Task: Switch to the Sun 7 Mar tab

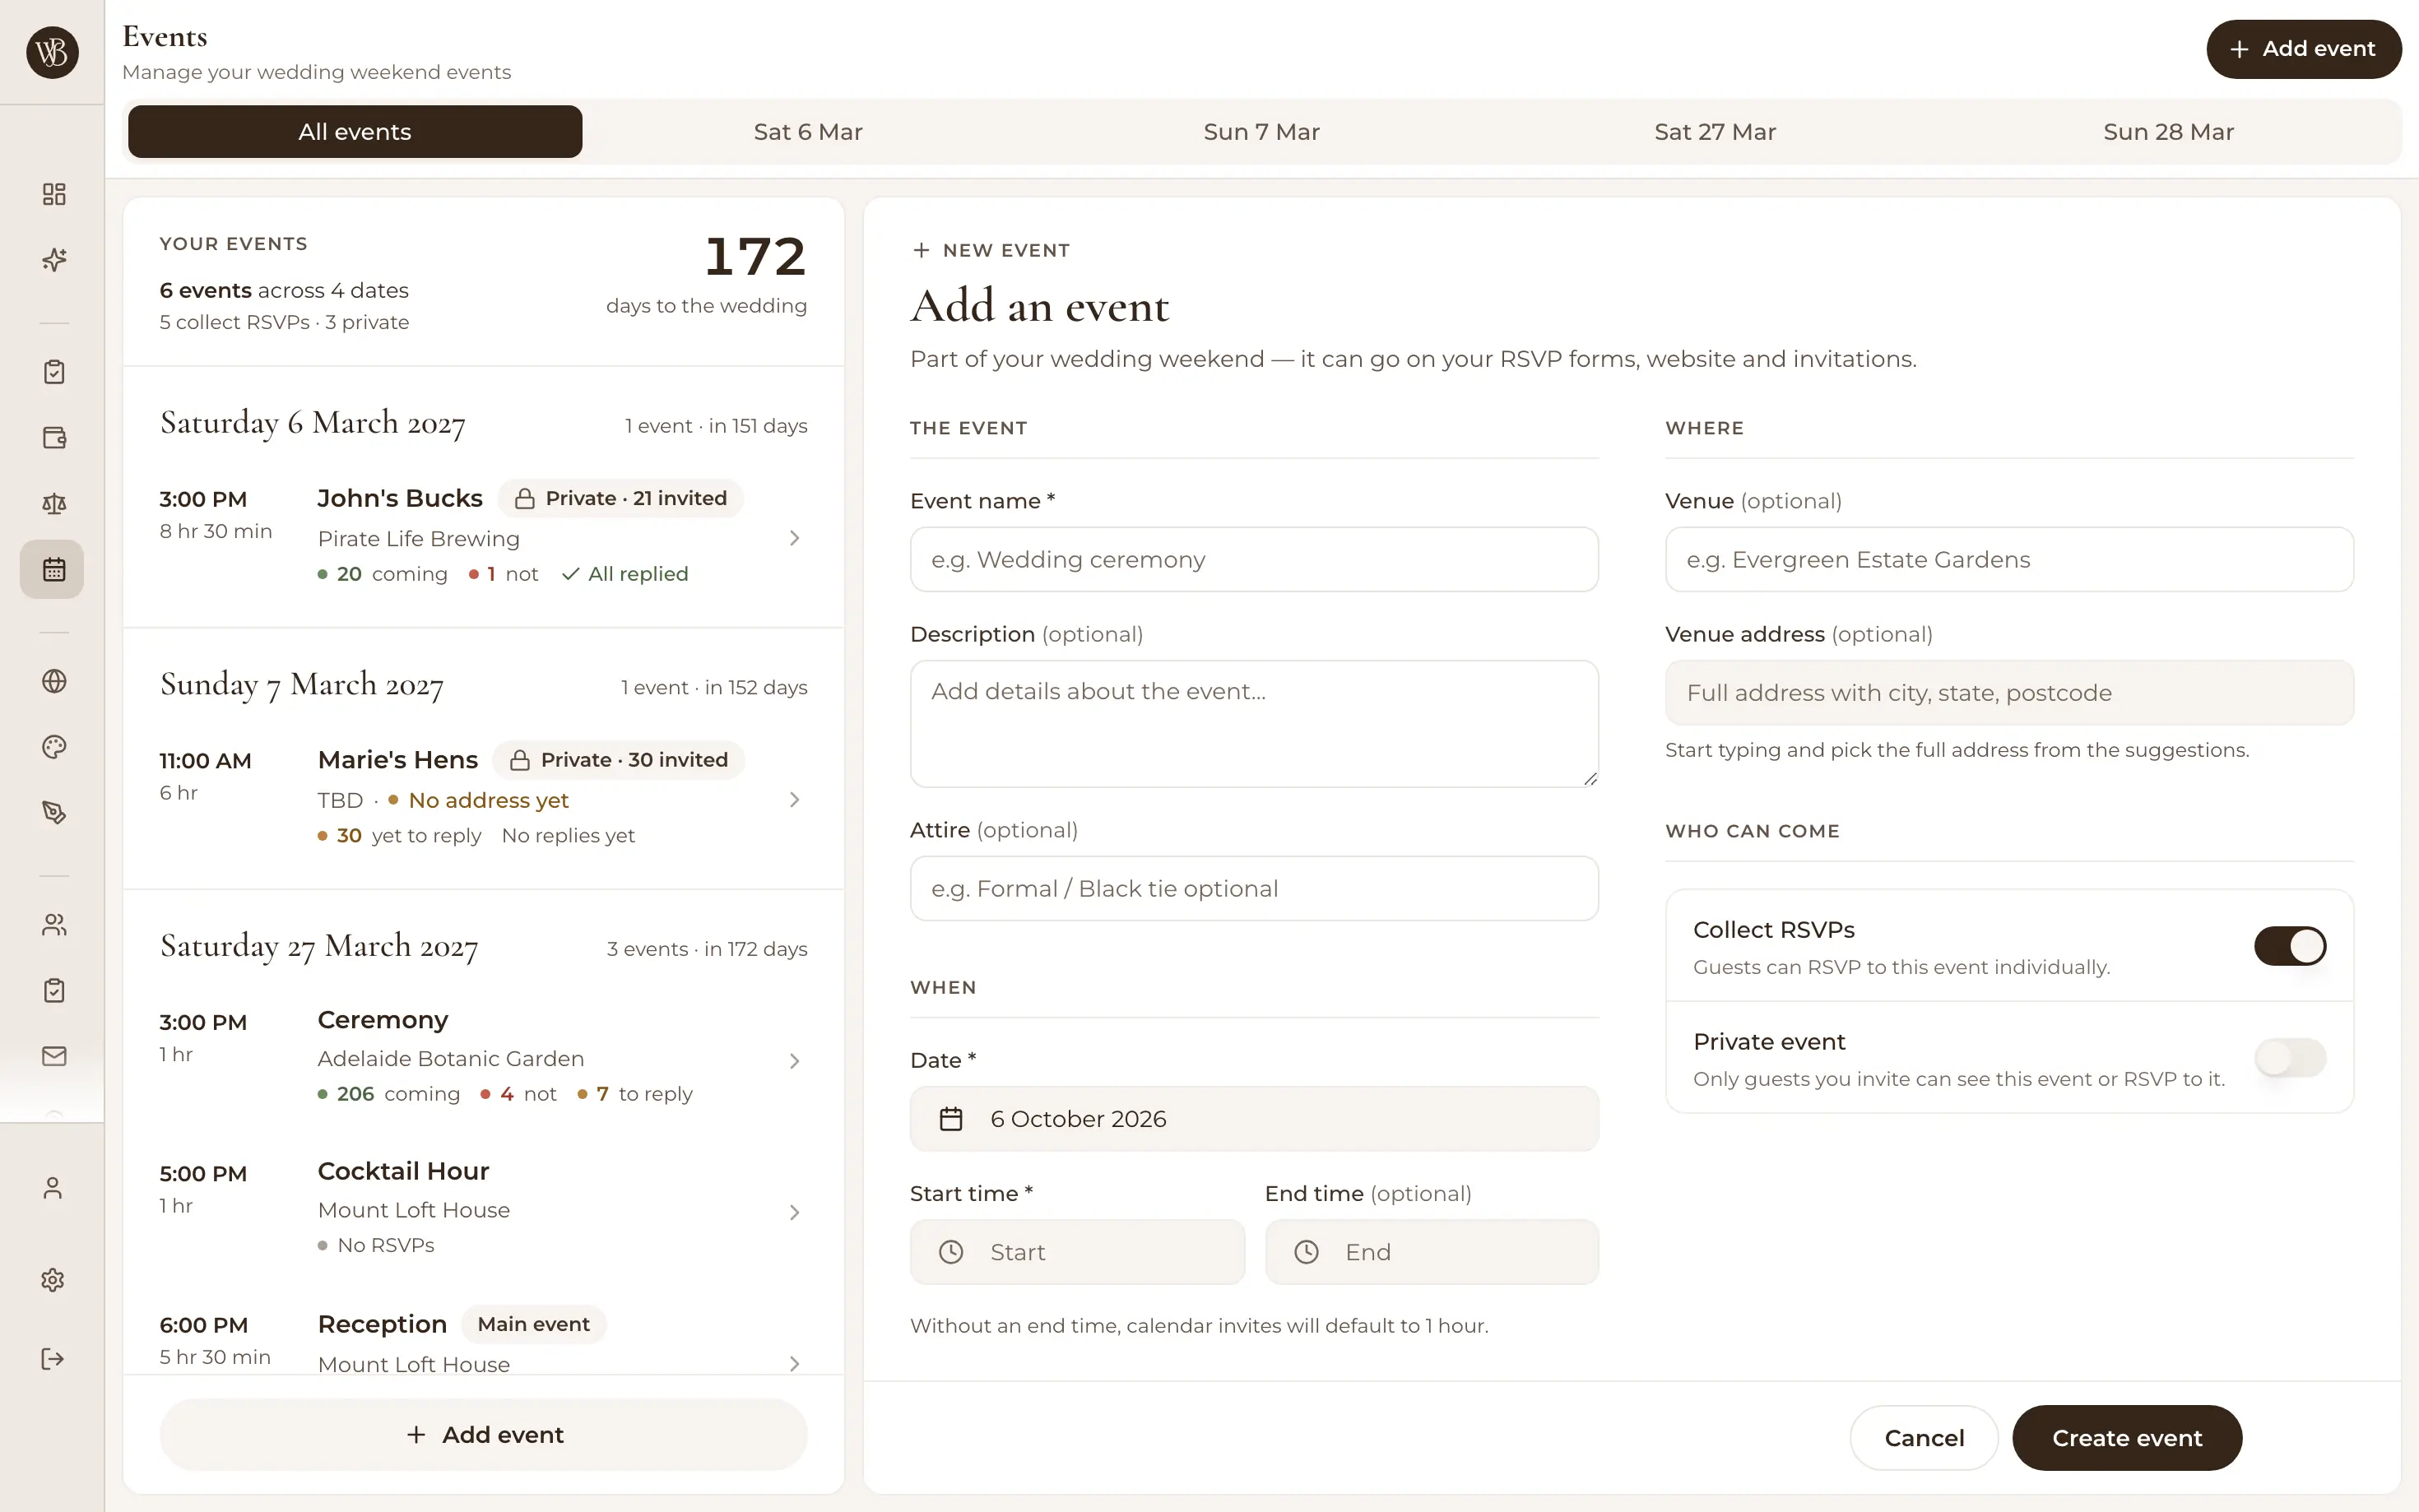Action: 1261,132
